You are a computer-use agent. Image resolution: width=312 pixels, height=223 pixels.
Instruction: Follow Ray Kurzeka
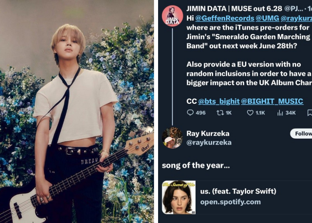point(301,134)
